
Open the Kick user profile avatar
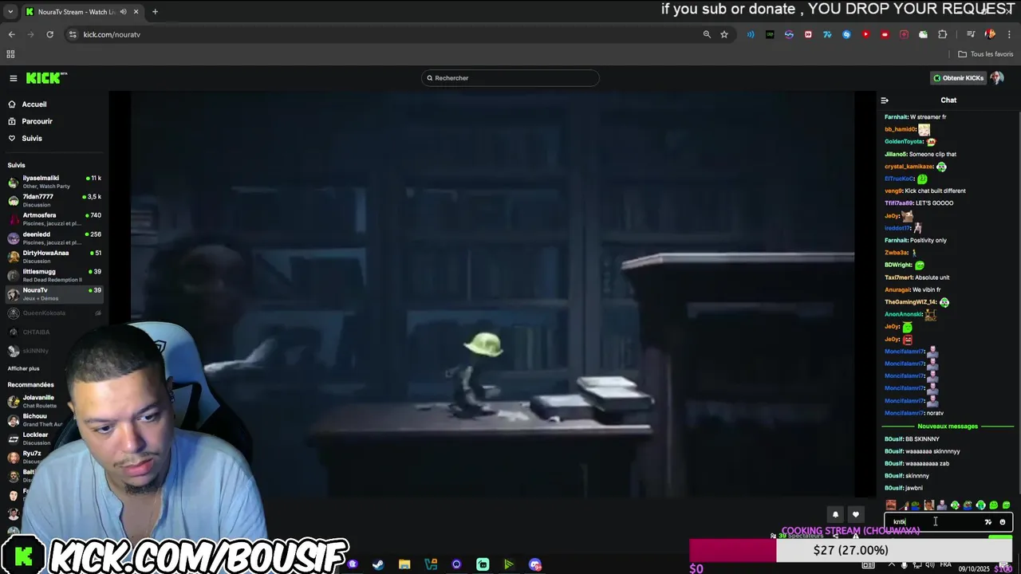coord(996,78)
